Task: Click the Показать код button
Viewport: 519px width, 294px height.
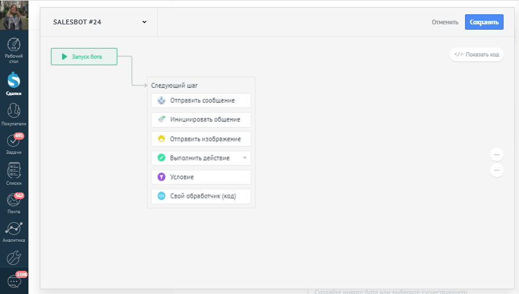Action: pyautogui.click(x=476, y=55)
